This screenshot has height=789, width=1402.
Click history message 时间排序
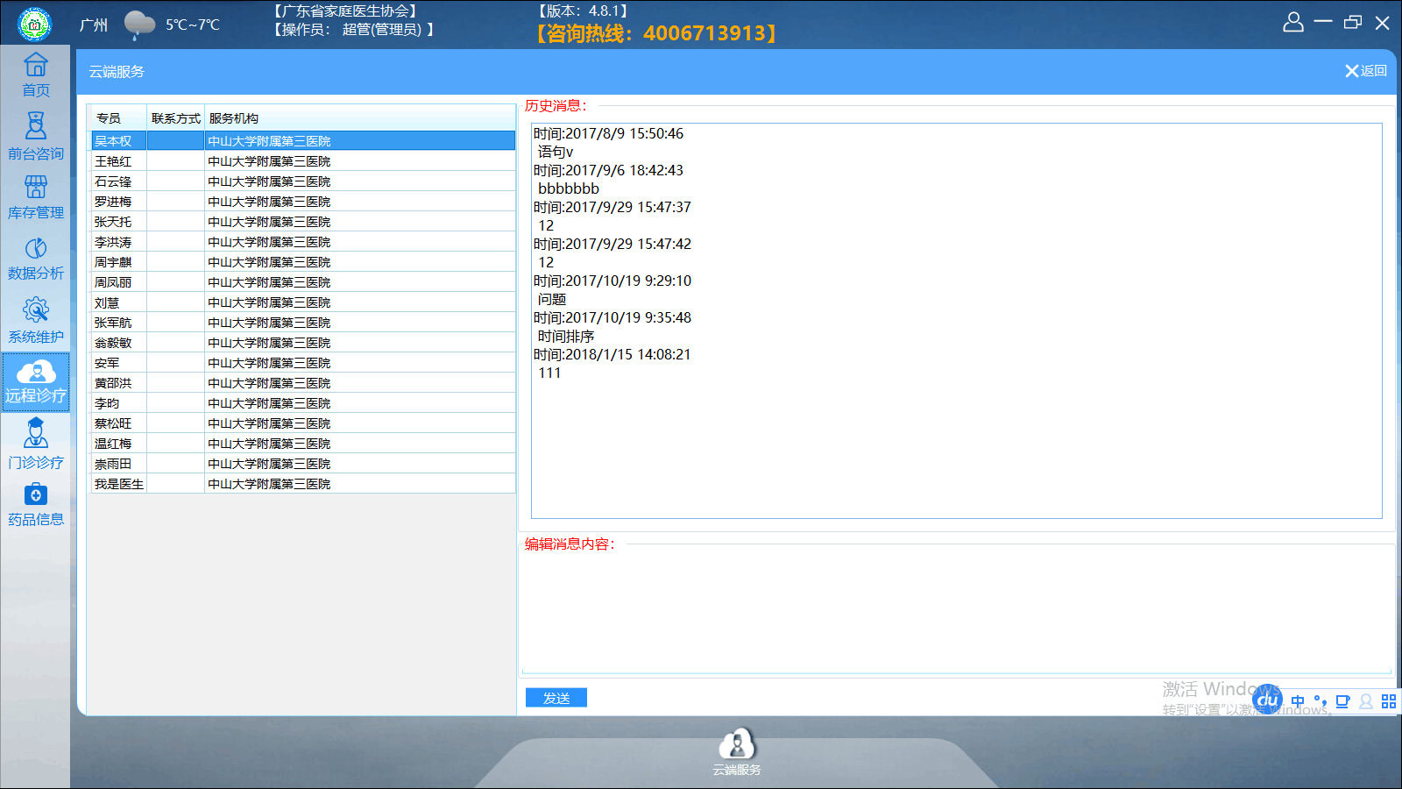coord(566,336)
